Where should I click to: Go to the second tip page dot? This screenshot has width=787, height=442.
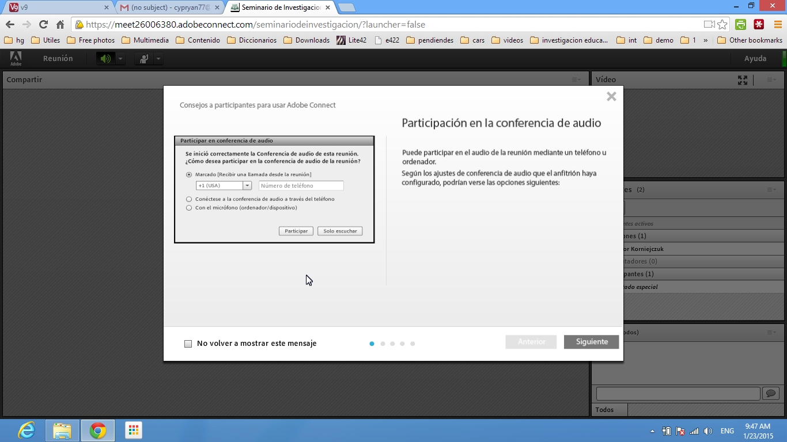(383, 344)
